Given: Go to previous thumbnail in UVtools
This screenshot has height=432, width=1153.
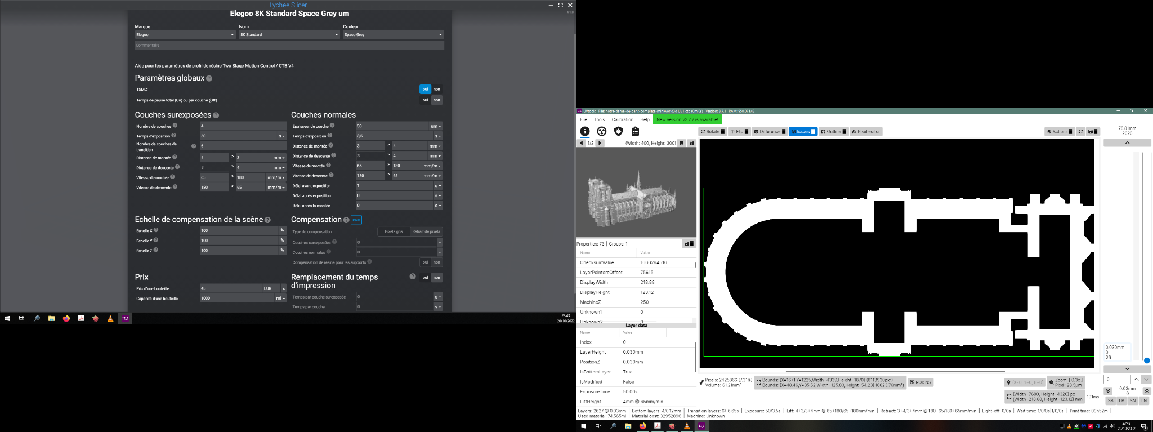Looking at the screenshot, I should pyautogui.click(x=582, y=143).
